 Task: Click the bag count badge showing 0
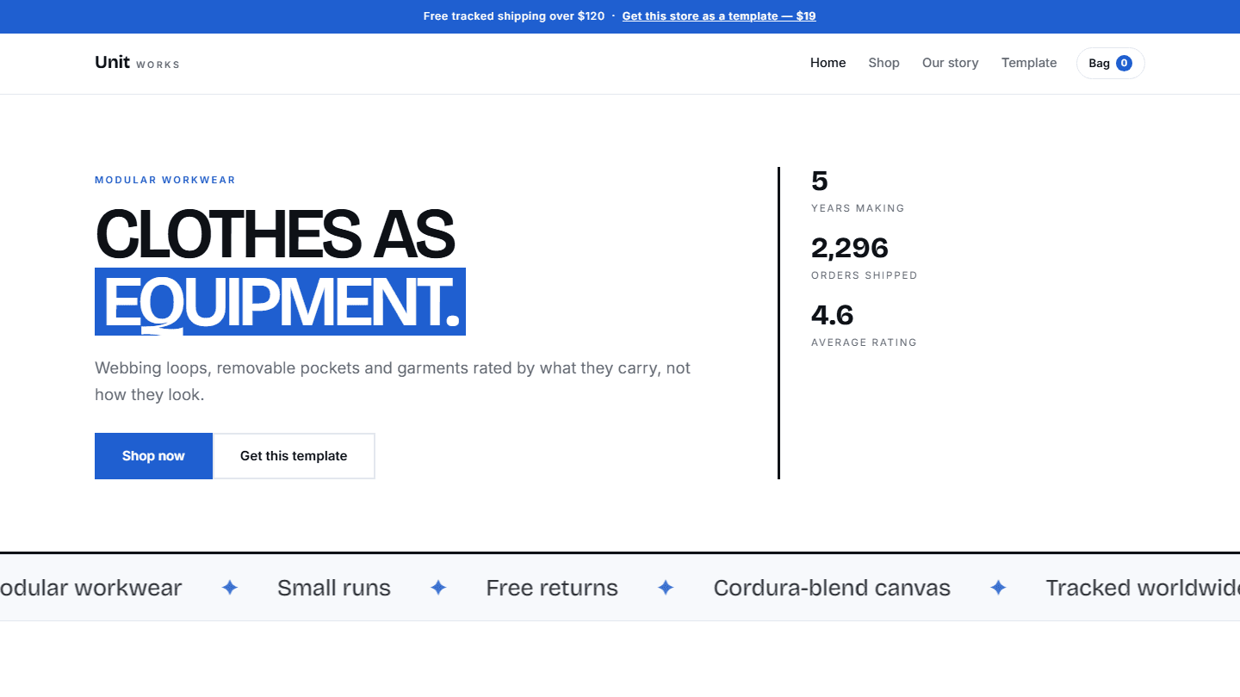click(x=1124, y=63)
